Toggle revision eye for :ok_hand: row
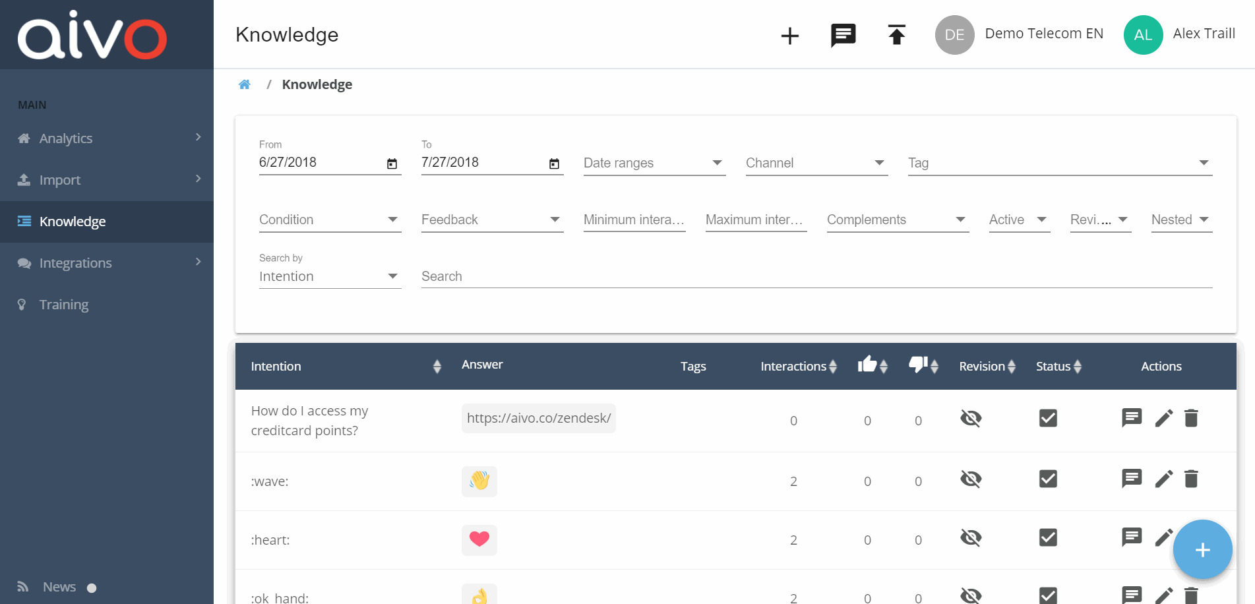This screenshot has width=1255, height=604. [971, 595]
